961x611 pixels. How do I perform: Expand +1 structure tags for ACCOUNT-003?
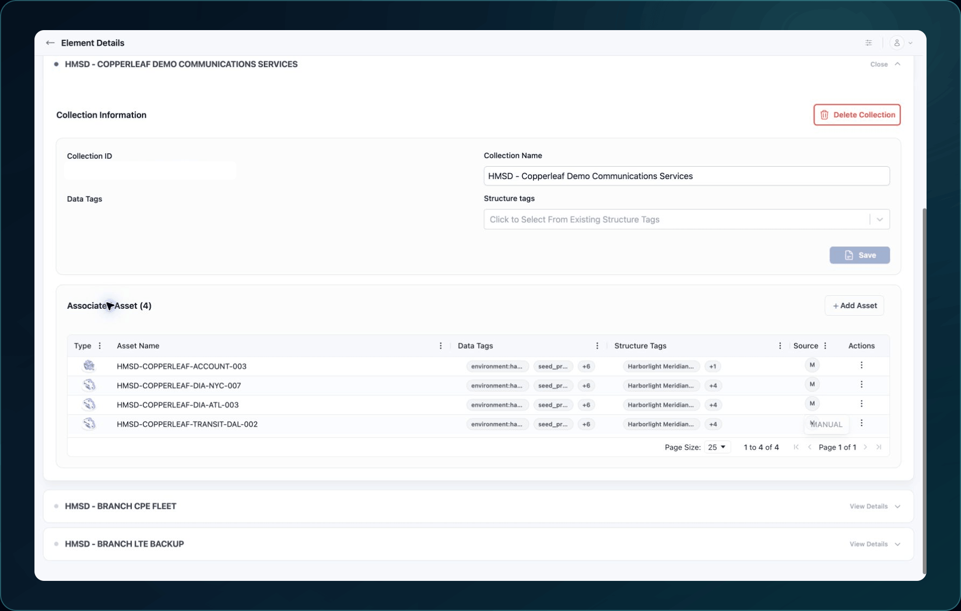pos(713,366)
